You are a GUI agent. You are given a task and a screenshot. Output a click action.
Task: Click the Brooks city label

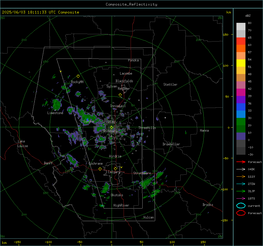click(208, 205)
